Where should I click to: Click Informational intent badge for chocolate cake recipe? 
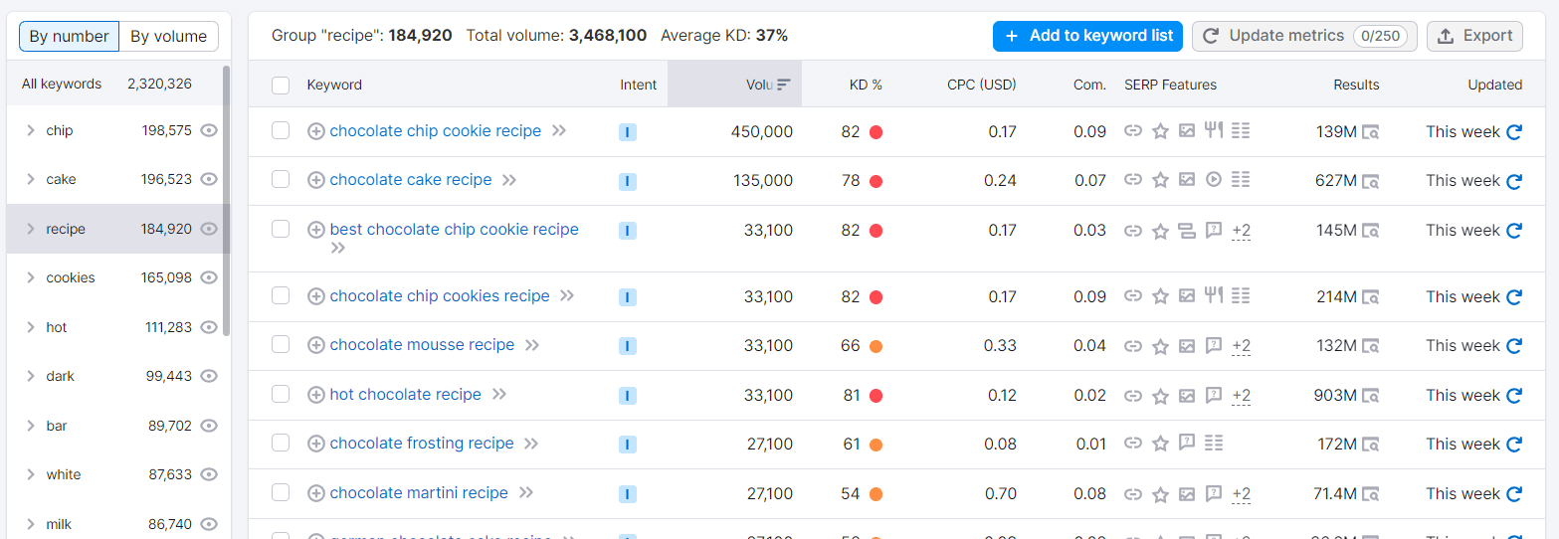[627, 181]
